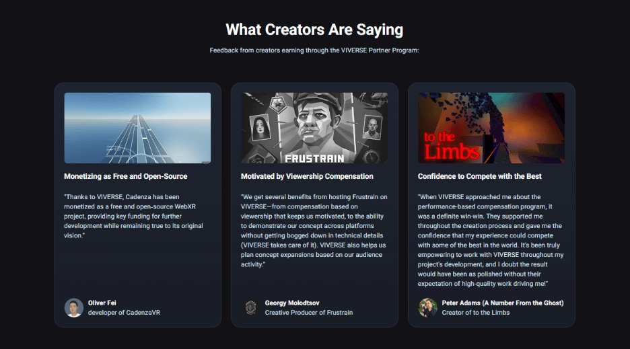
Task: Click the name Oliver Fei
Action: (x=102, y=303)
